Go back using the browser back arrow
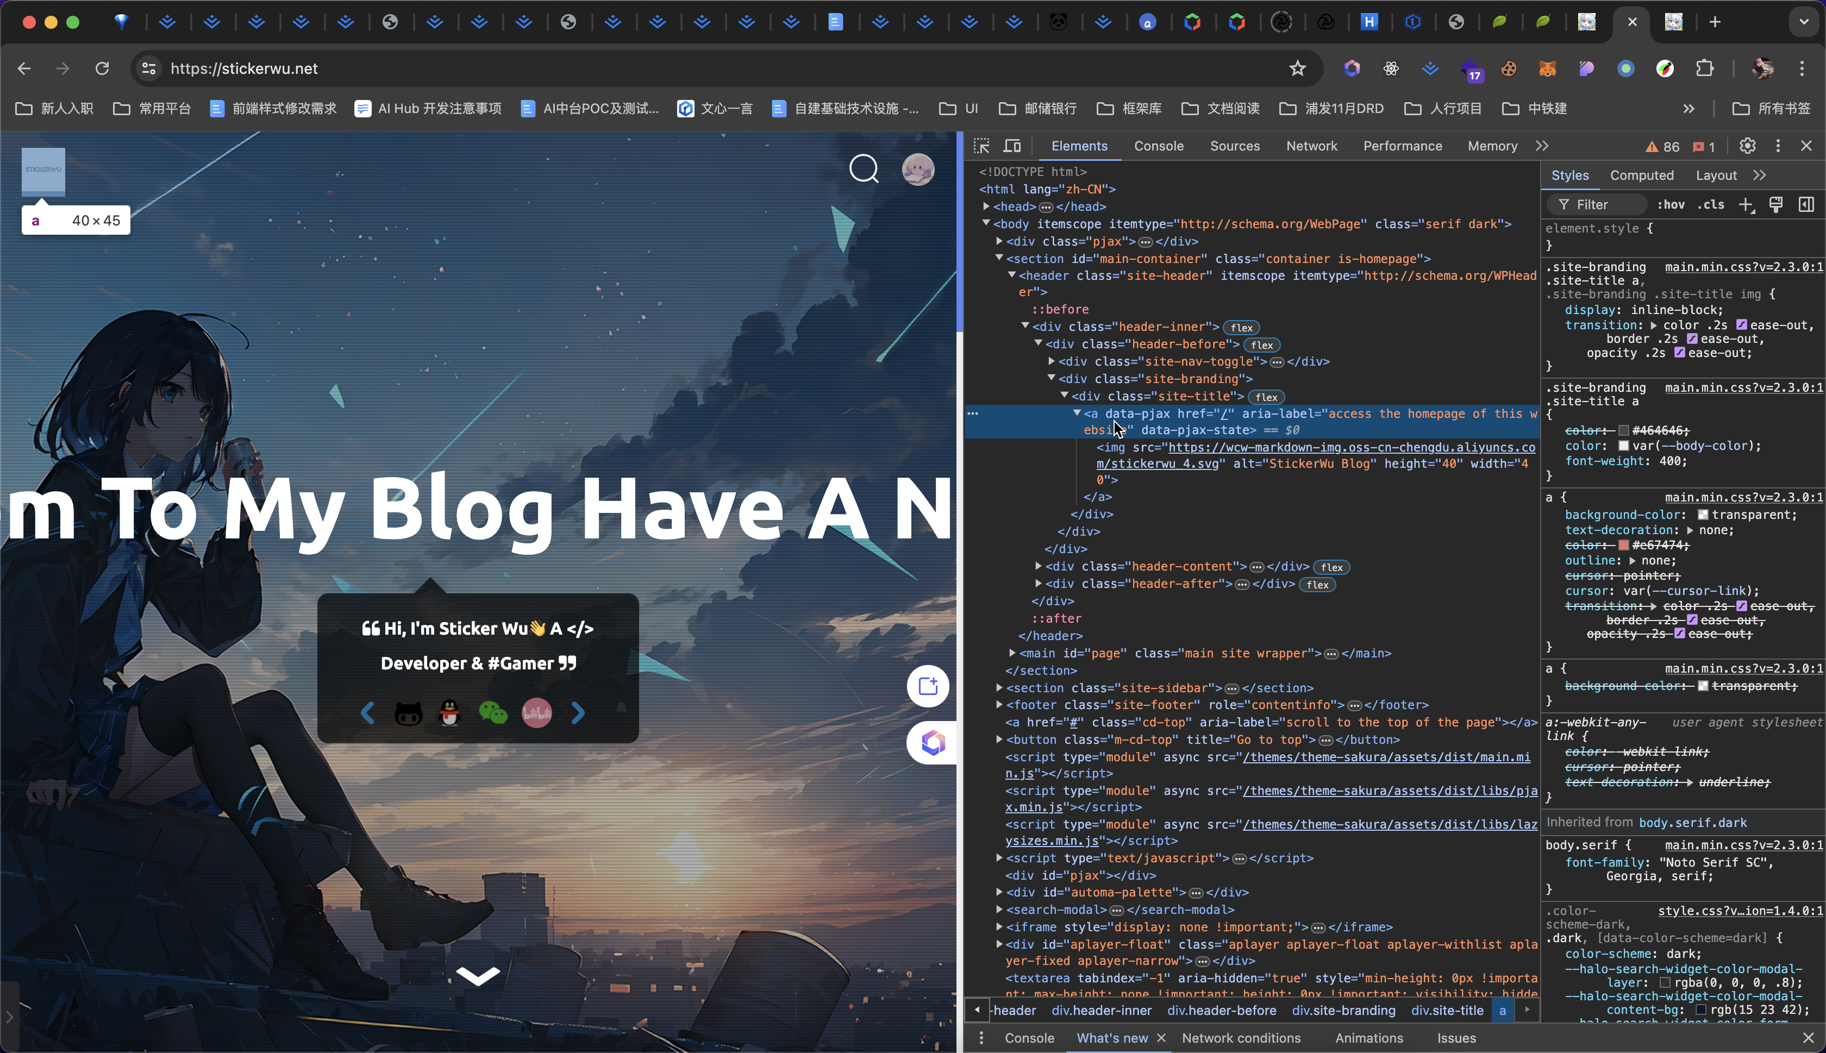 tap(24, 68)
